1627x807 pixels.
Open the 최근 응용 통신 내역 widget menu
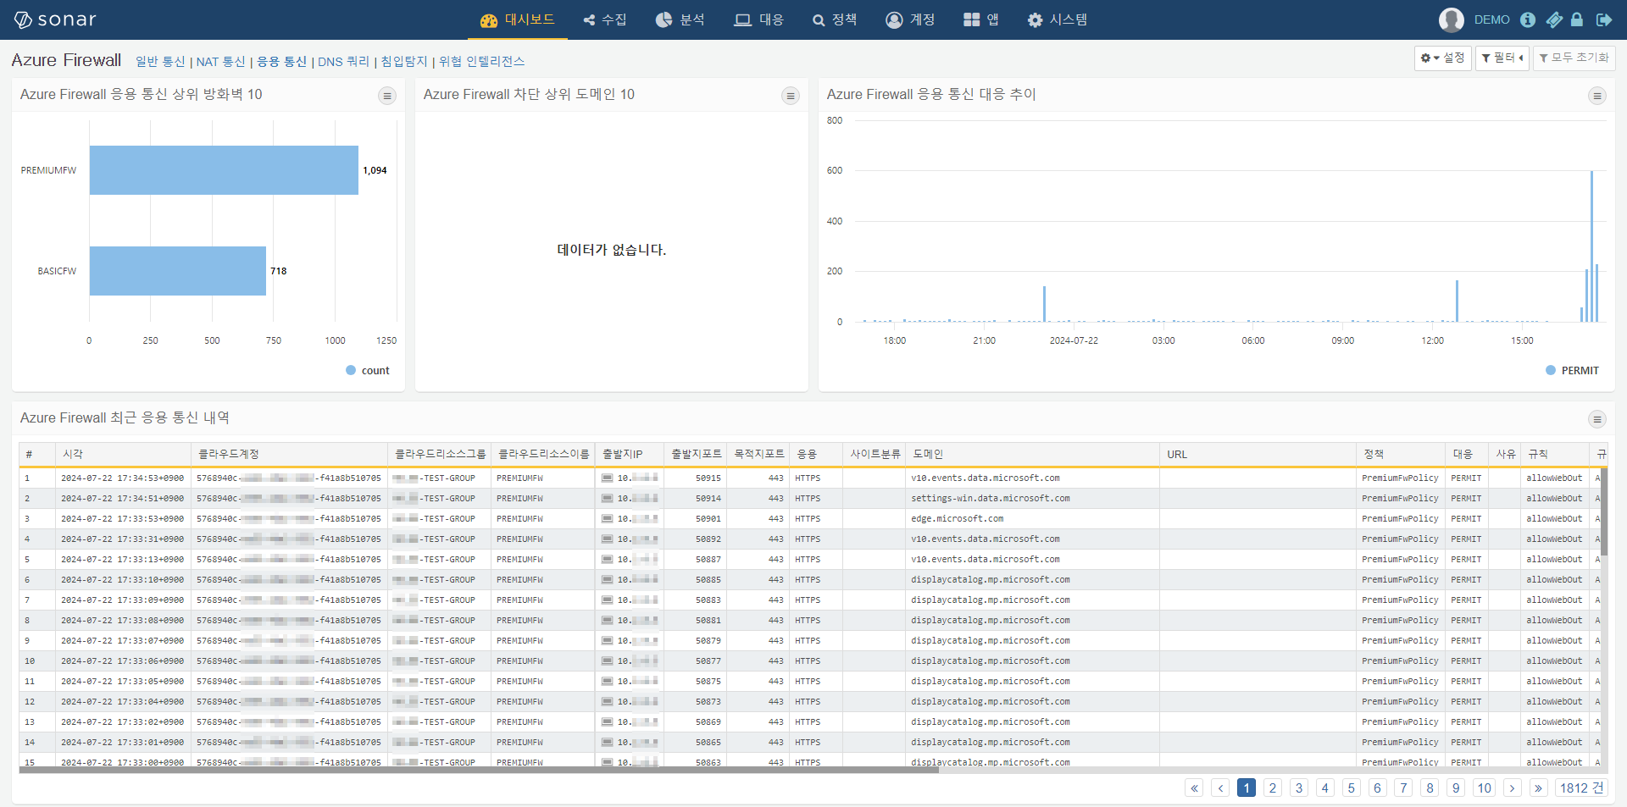1597,419
